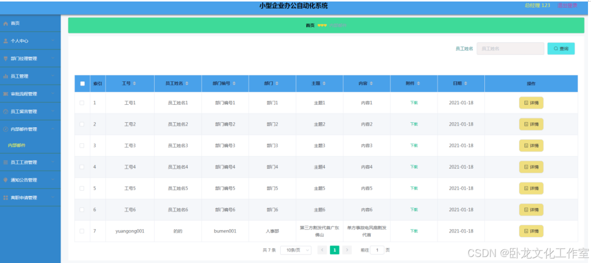Click 首页 in the green breadcrumb bar
The height and width of the screenshot is (263, 591).
310,25
